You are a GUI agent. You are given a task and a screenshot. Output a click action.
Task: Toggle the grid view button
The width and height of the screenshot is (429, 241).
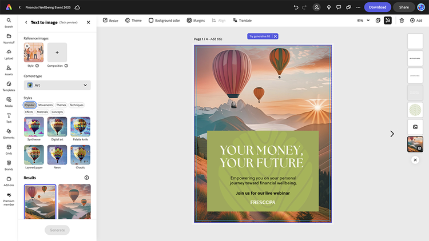click(388, 21)
